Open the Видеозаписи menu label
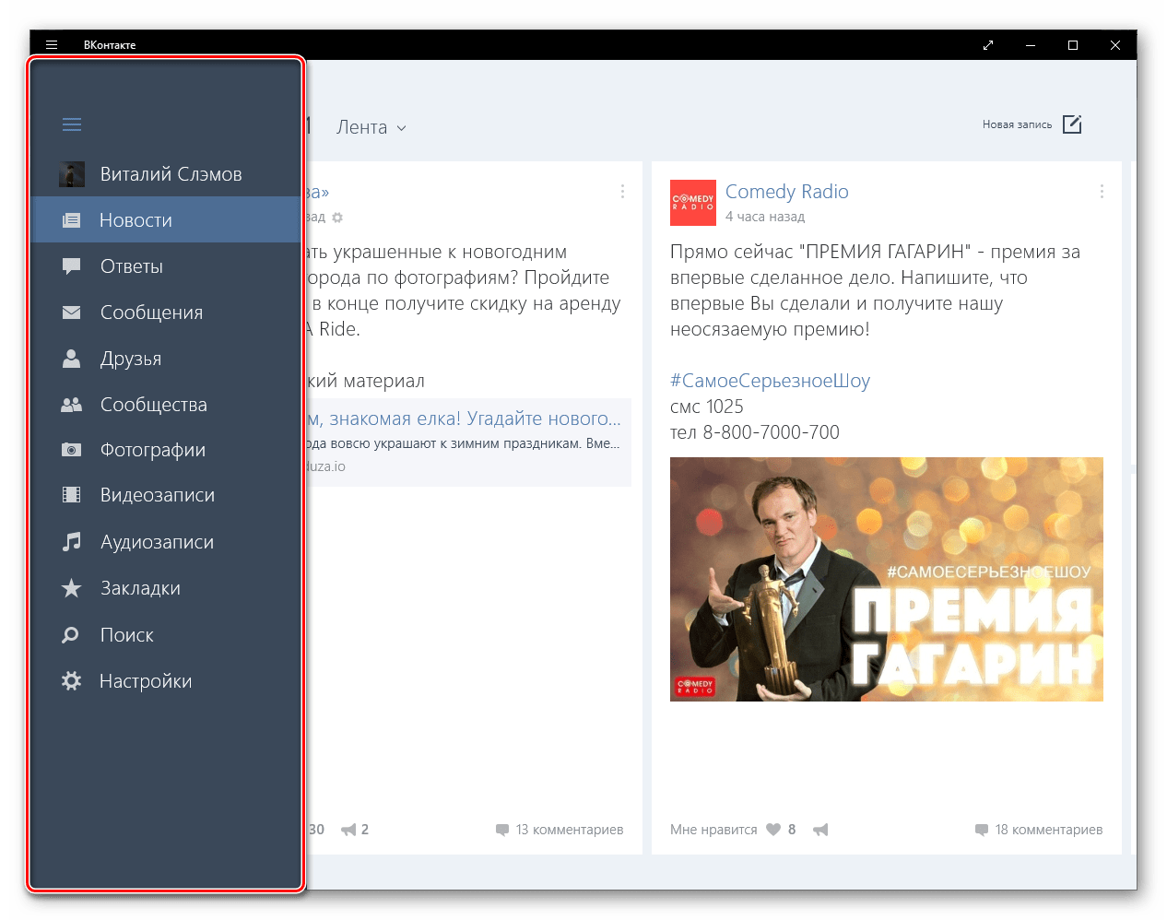1167x920 pixels. (x=158, y=495)
